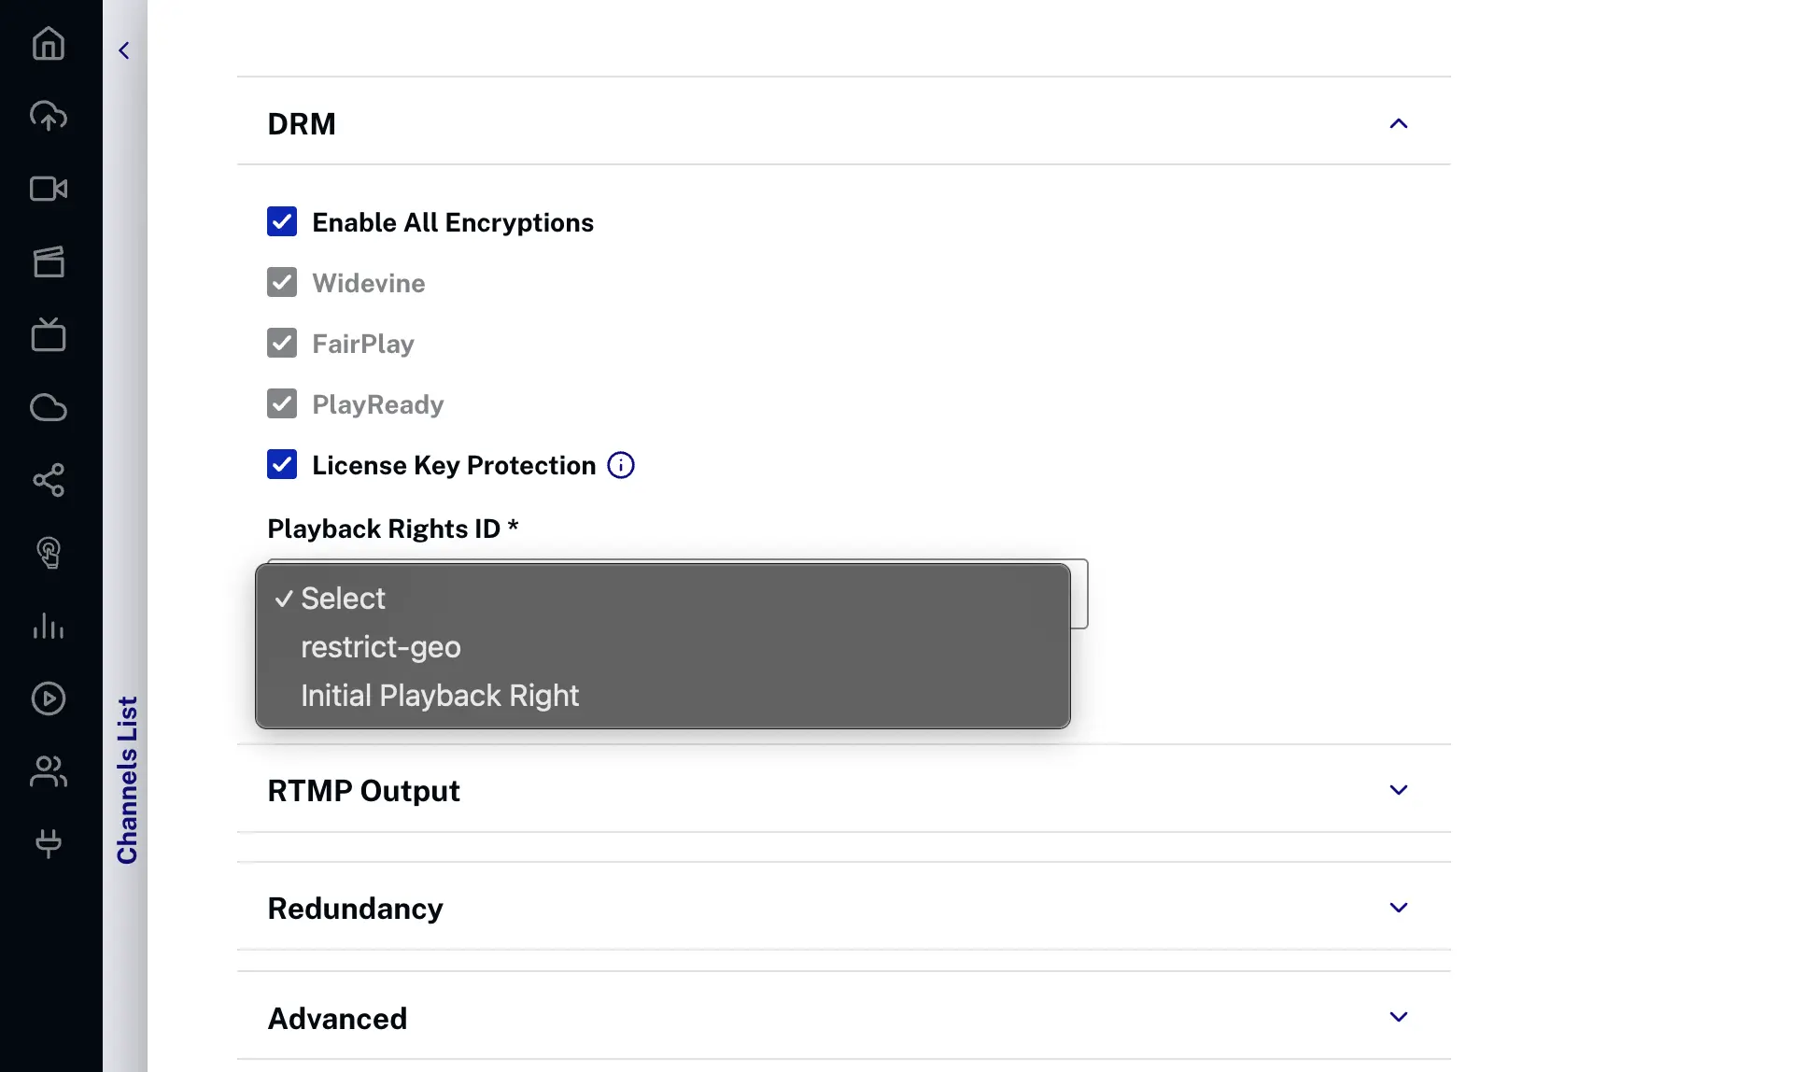Open the TV channels icon

coord(48,334)
